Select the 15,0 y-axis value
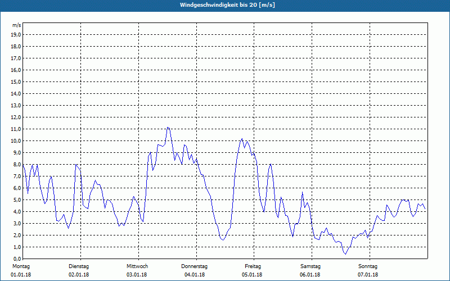The width and height of the screenshot is (450, 281). point(16,81)
